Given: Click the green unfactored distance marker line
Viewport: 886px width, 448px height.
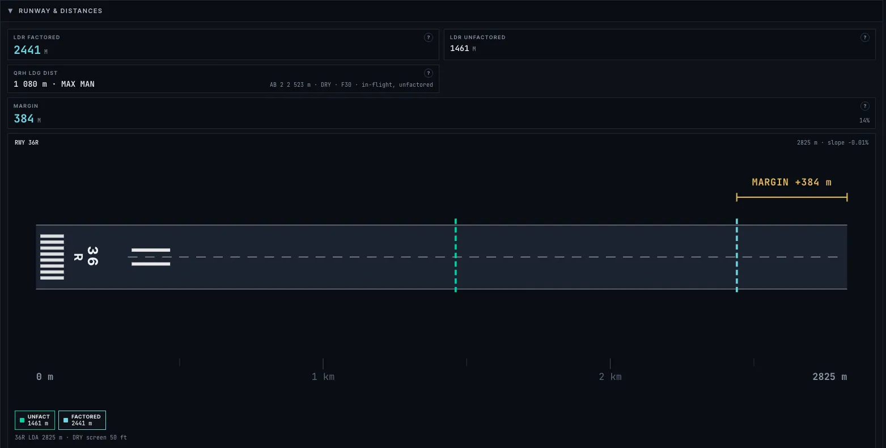Looking at the screenshot, I should (x=456, y=256).
